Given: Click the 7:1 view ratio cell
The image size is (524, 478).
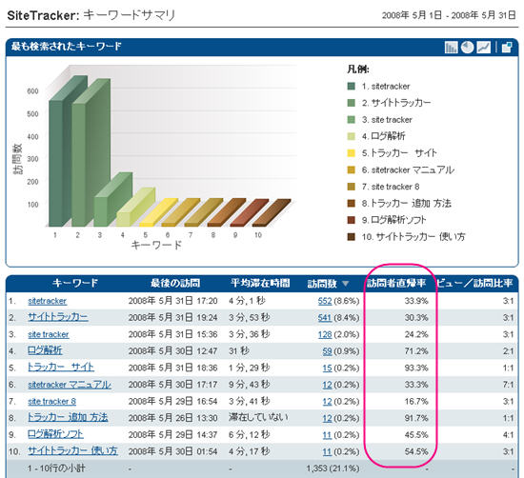Looking at the screenshot, I should [x=508, y=385].
